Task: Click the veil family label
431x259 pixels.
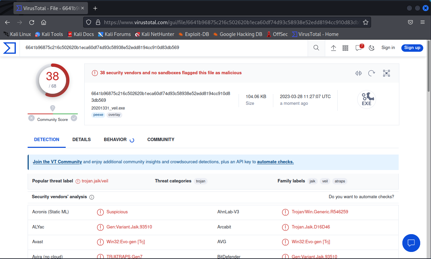Action: 325,181
